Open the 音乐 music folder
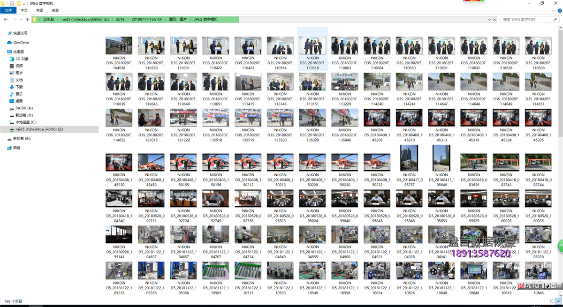The height and width of the screenshot is (307, 563). (19, 94)
